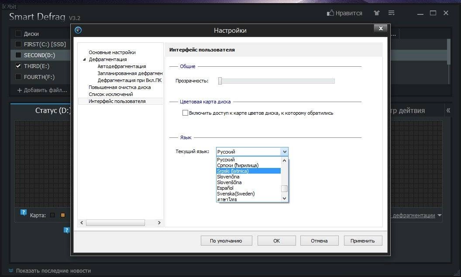This screenshot has height=277, width=461.
Task: Select the THIRD(E:) disk row
Action: 41,66
